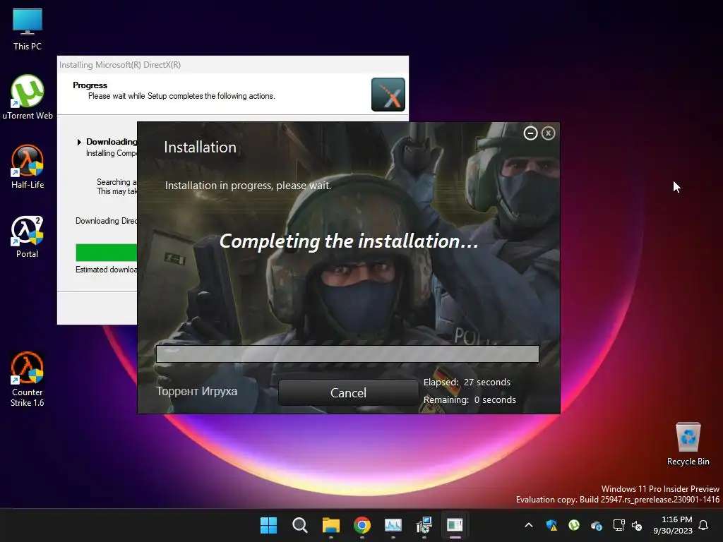Select the uTorrent Web shortcut

[28, 97]
